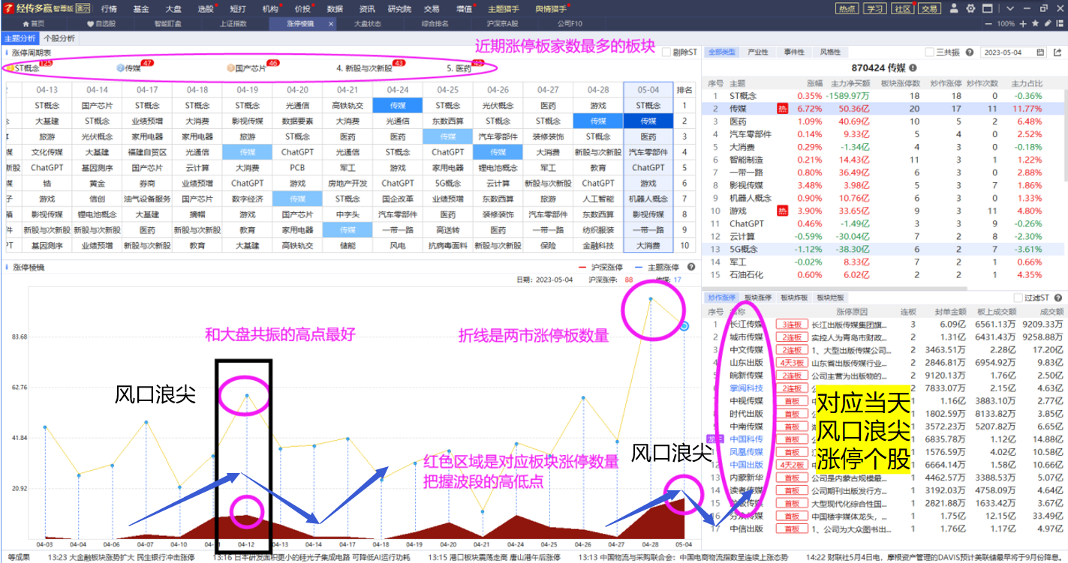Screen dimensions: 1068x563
Task: Click 掌阅科技 stock name
Action: (x=747, y=388)
